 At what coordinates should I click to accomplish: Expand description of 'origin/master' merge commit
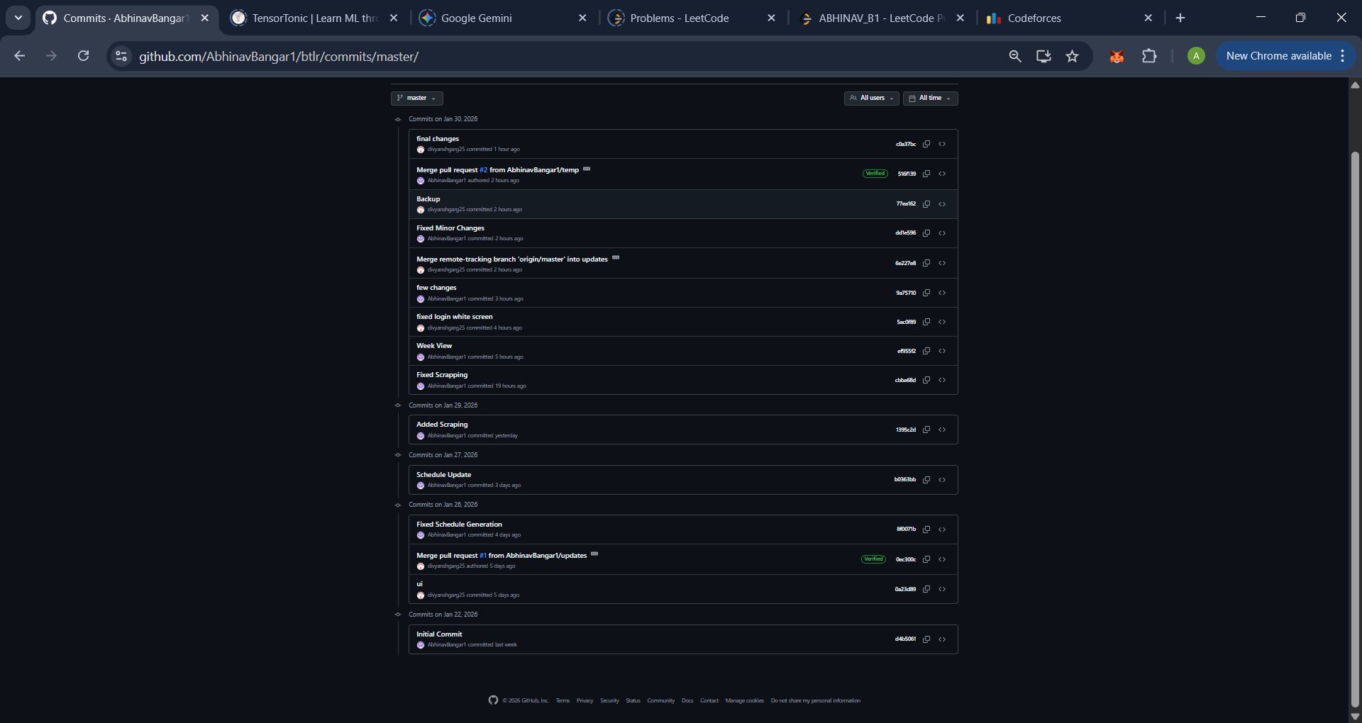point(616,258)
